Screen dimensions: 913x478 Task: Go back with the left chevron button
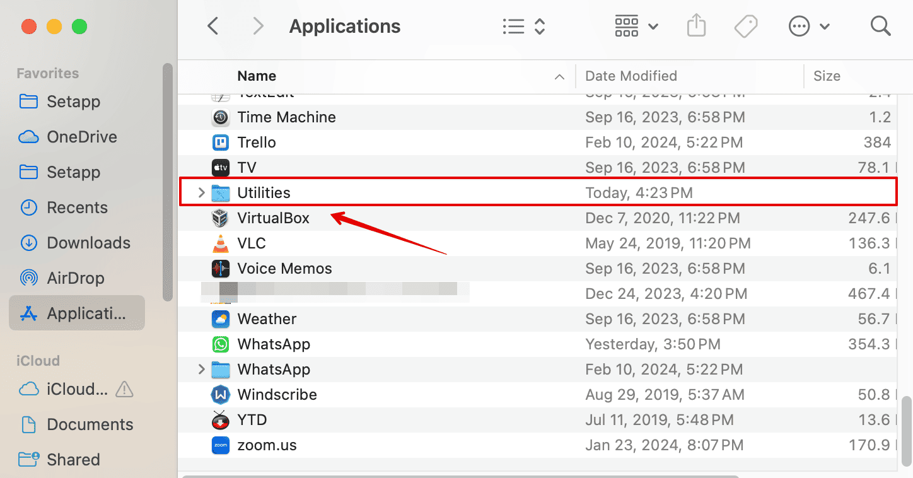click(x=213, y=26)
